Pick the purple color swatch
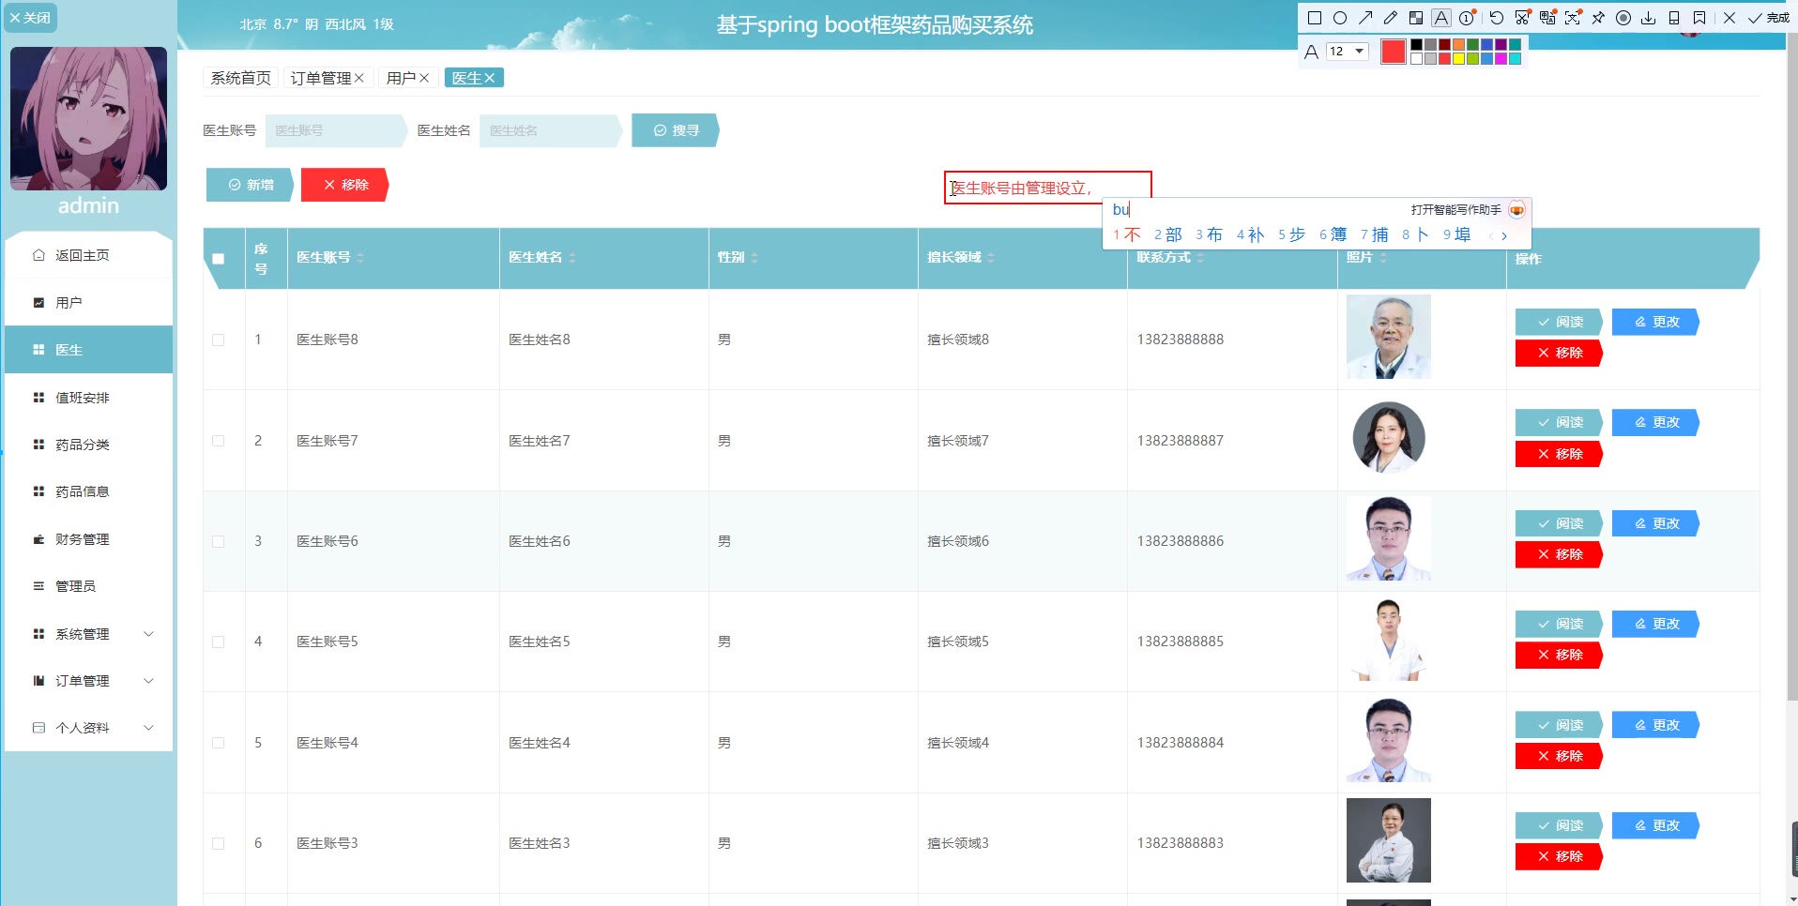The image size is (1798, 906). pyautogui.click(x=1501, y=45)
